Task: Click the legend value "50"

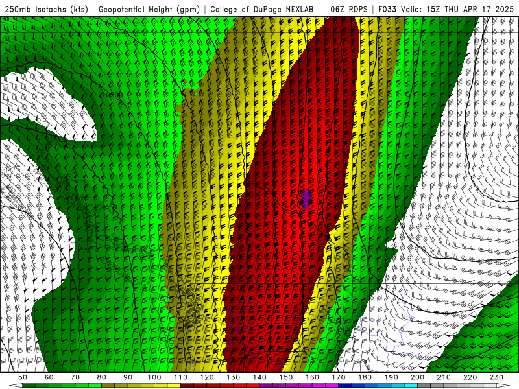Action: pos(23,377)
